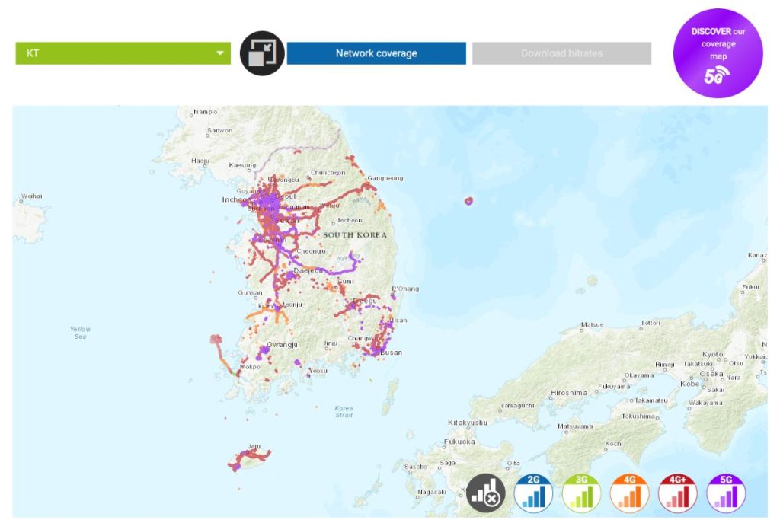Screen dimensions: 780x520
Task: Toggle the 4G+ coverage layer
Action: point(678,493)
